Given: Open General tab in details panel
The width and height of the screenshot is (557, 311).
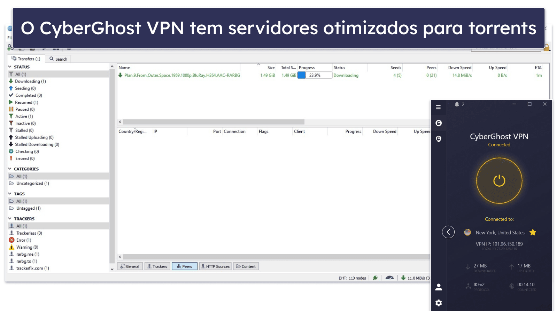Looking at the screenshot, I should tap(130, 266).
